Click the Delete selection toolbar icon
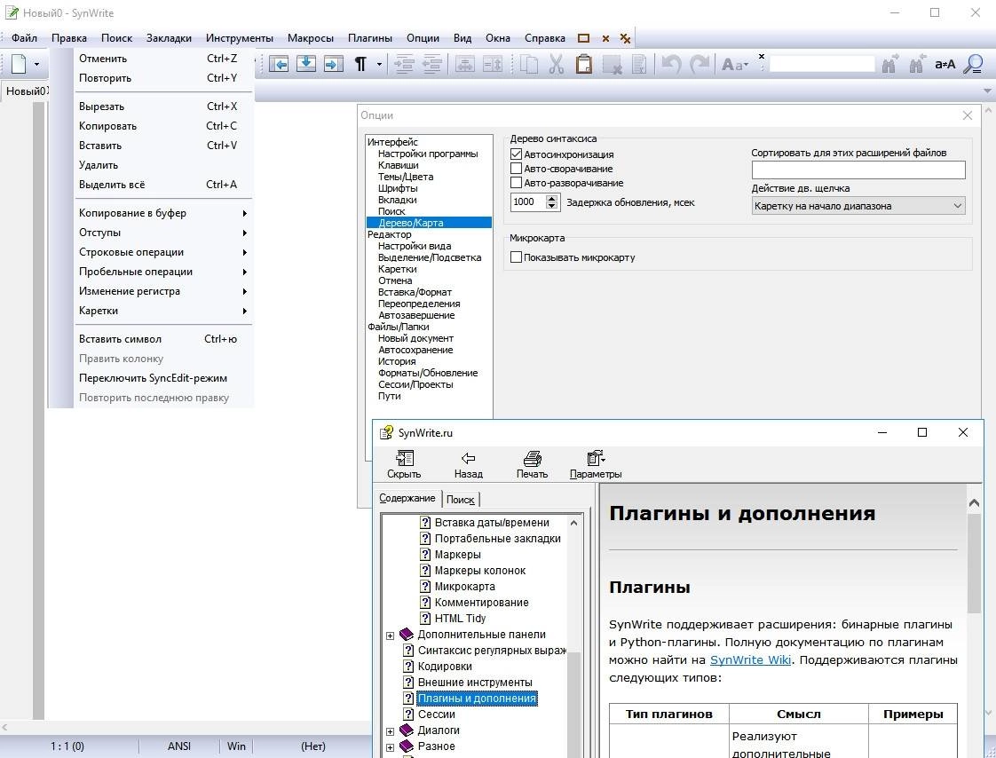Image resolution: width=996 pixels, height=758 pixels. pyautogui.click(x=612, y=64)
